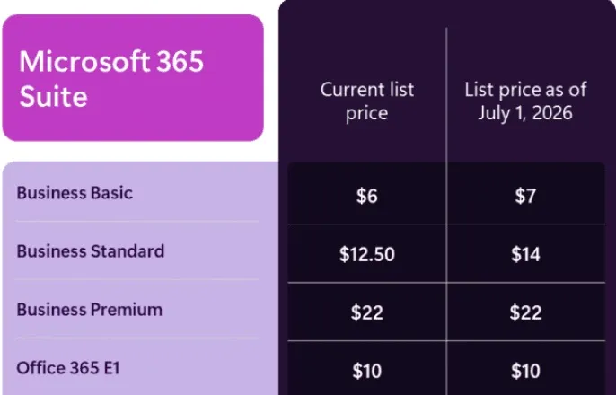This screenshot has width=616, height=395.
Task: Click the word 'Suite' in the banner
Action: pyautogui.click(x=53, y=95)
